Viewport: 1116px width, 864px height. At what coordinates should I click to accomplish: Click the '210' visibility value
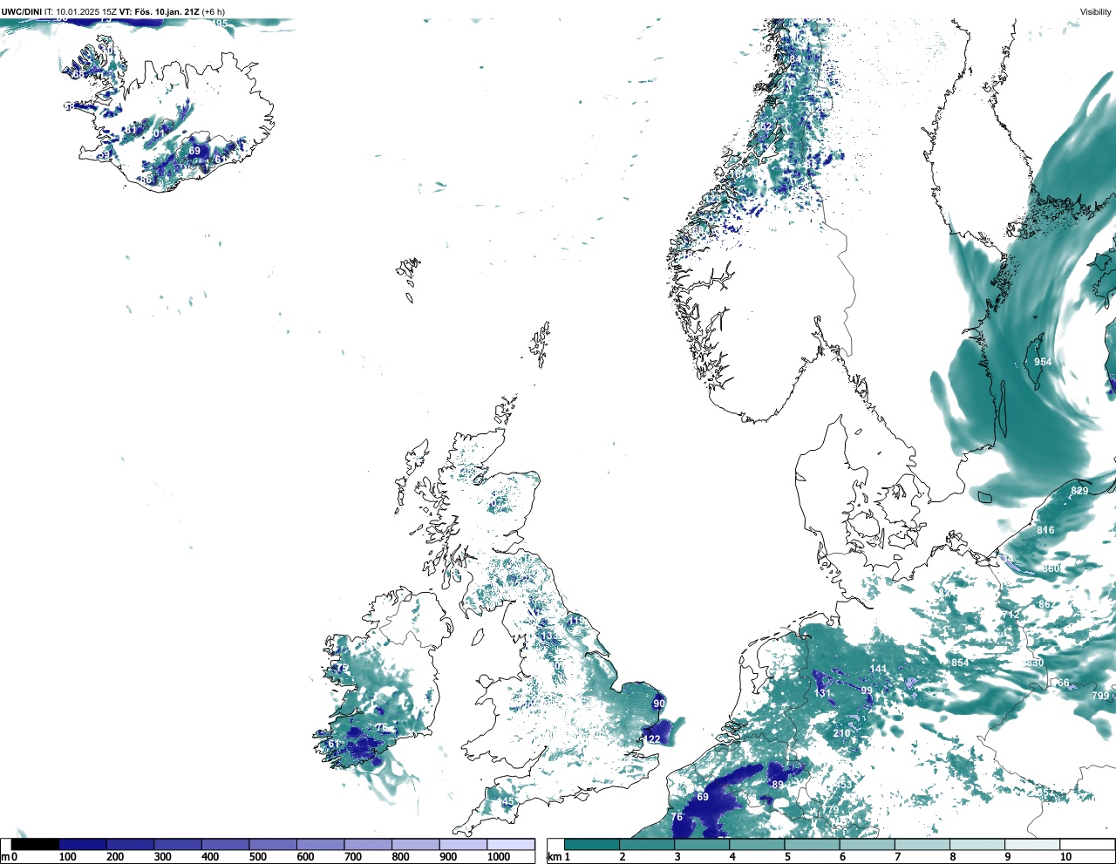coord(841,733)
